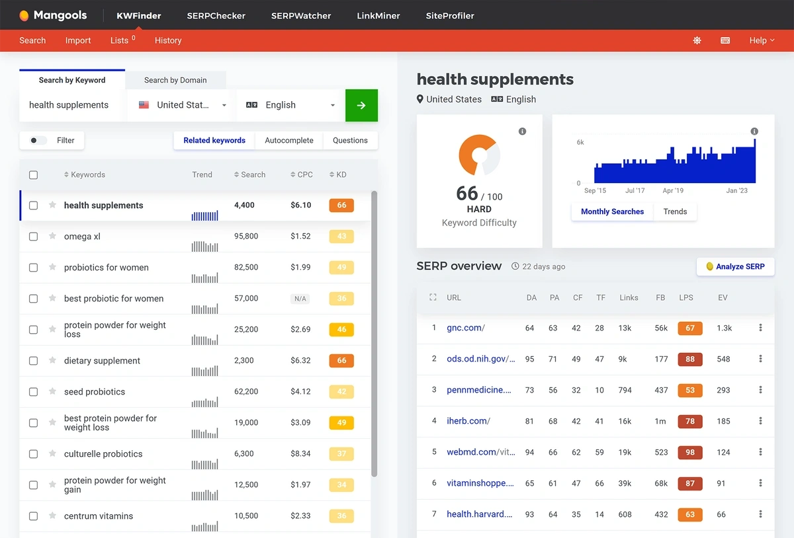
Task: Click the red LPS 98 badge for webmd
Action: click(690, 452)
